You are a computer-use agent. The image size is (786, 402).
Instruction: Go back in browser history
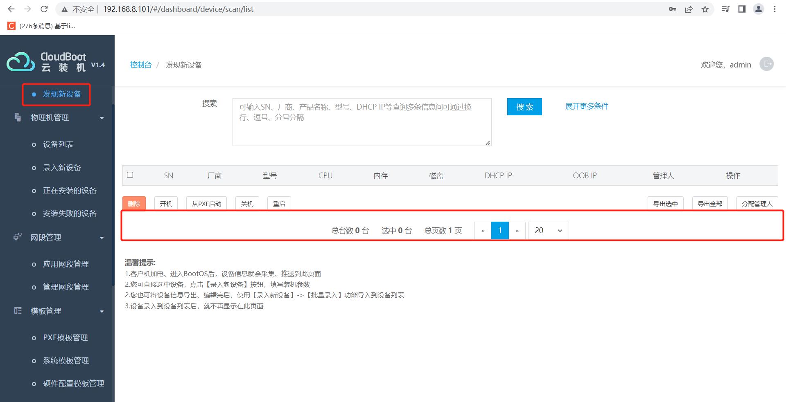pyautogui.click(x=11, y=9)
